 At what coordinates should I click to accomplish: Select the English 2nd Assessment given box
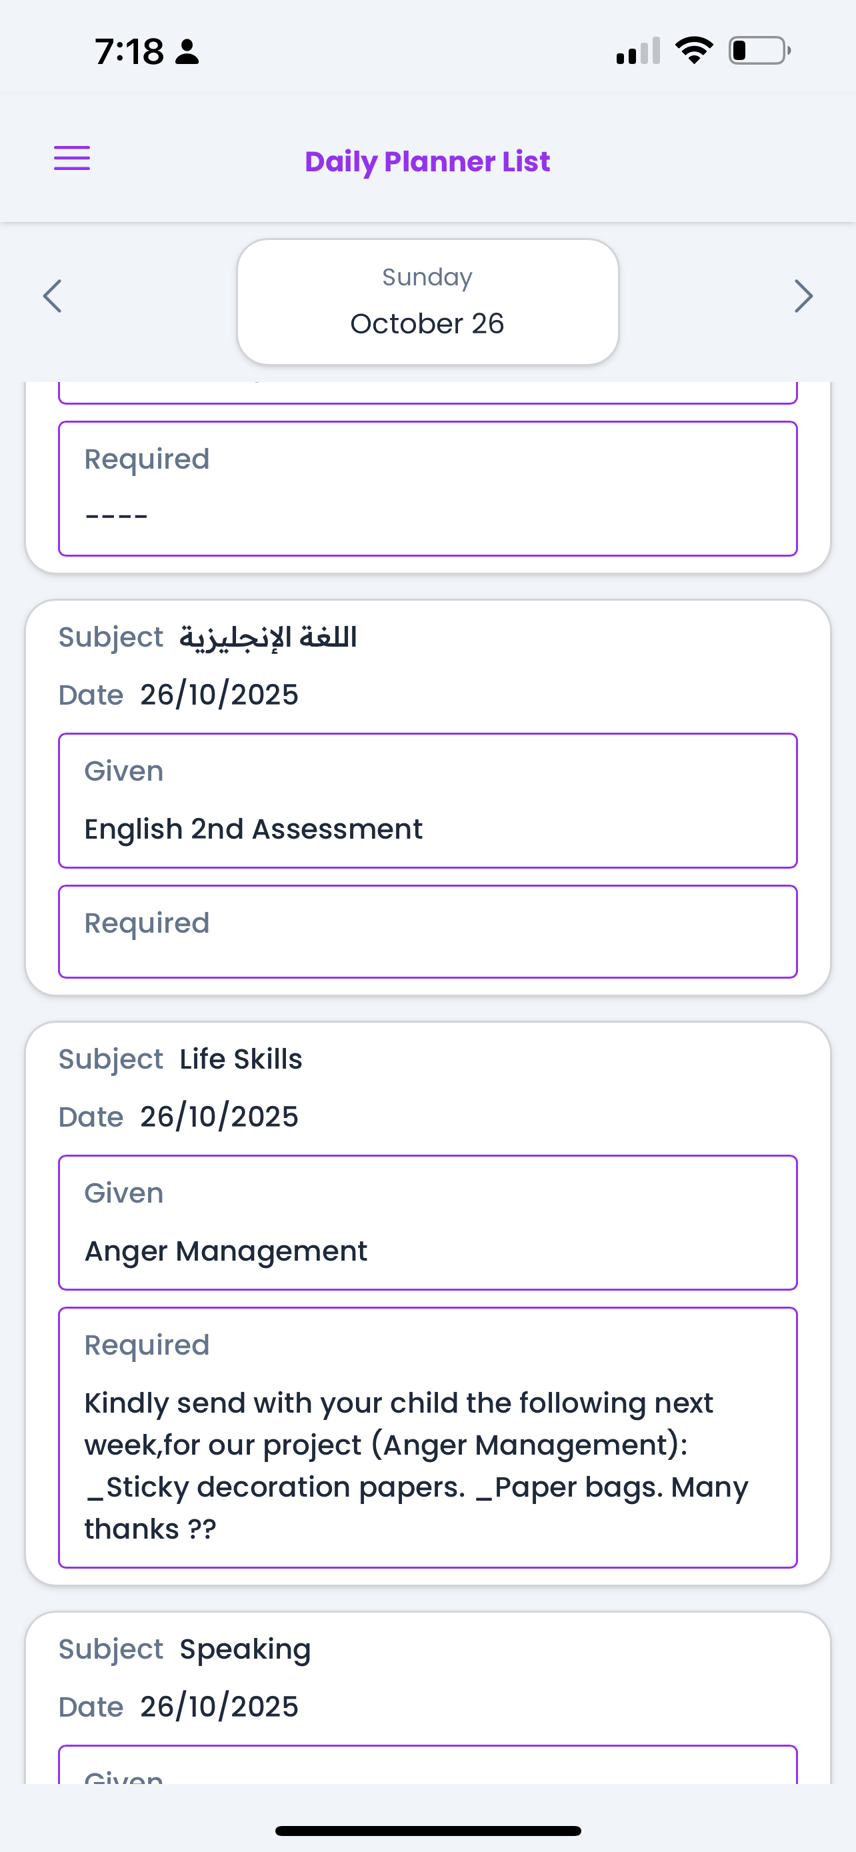(x=427, y=800)
